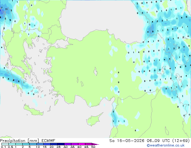191x148 pixels.
Task: Click the '10' legend label
Action: pos(38,147)
